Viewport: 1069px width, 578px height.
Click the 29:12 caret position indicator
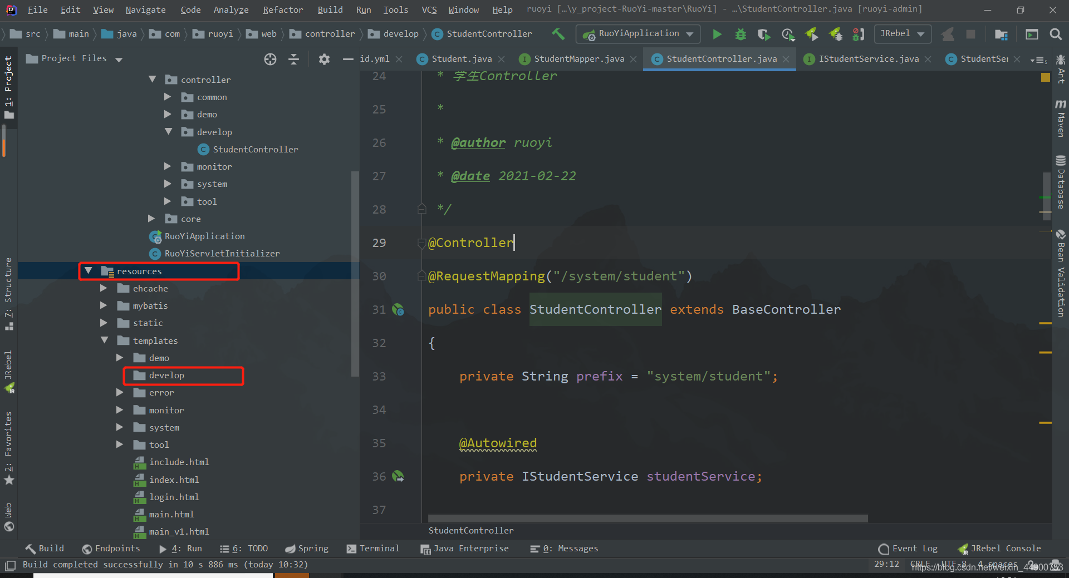886,564
